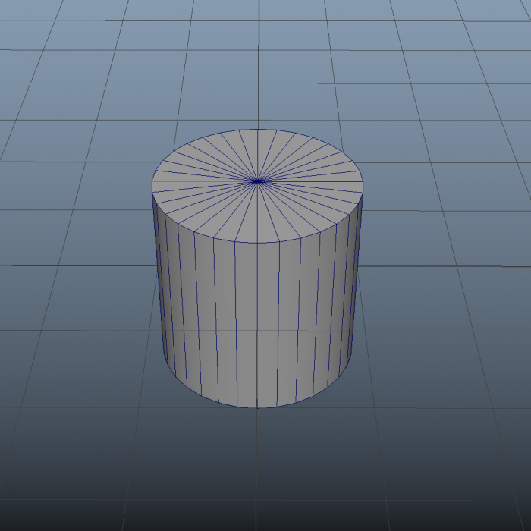Image resolution: width=531 pixels, height=531 pixels.
Task: Select the front edge of the top cap rim
Action: [257, 243]
